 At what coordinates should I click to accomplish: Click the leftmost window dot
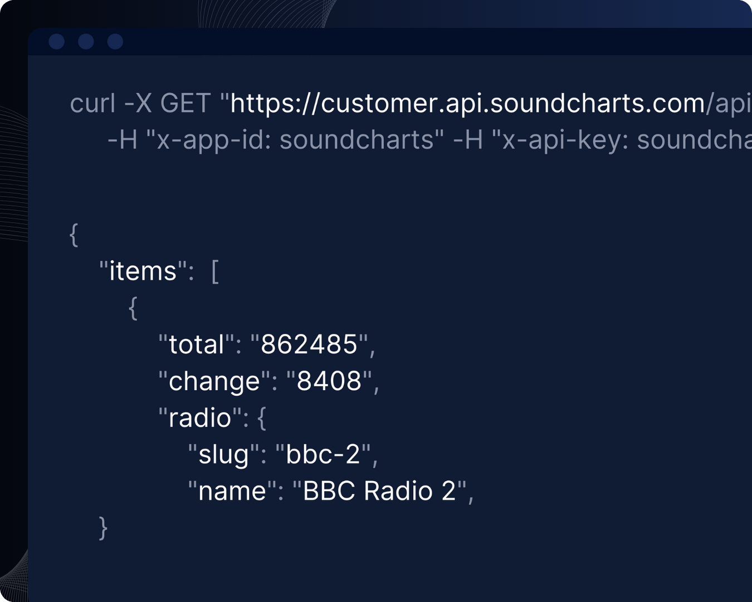[57, 42]
